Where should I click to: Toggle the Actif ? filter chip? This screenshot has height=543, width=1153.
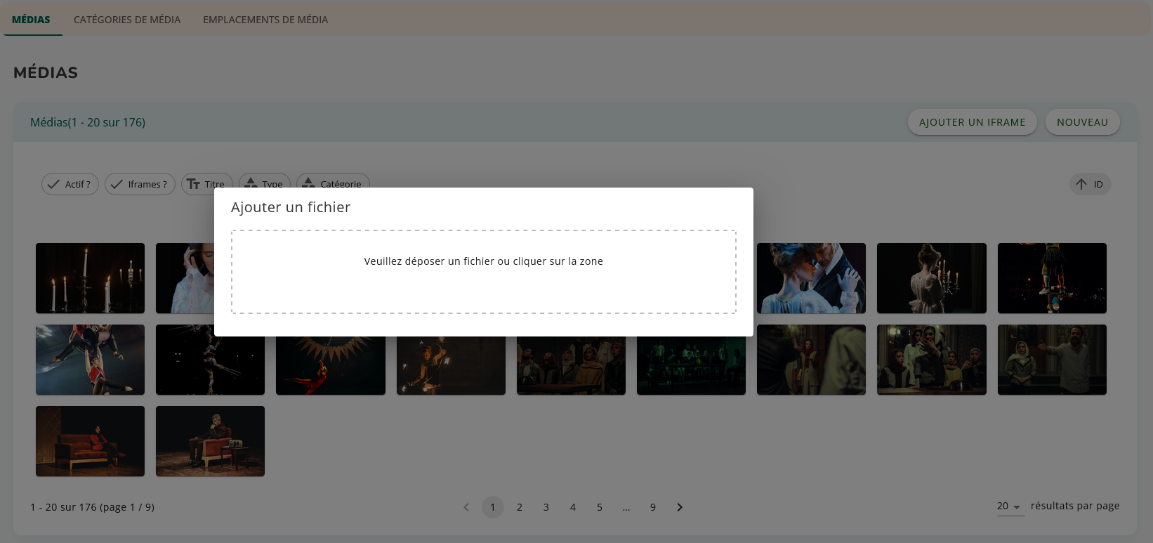click(x=70, y=184)
